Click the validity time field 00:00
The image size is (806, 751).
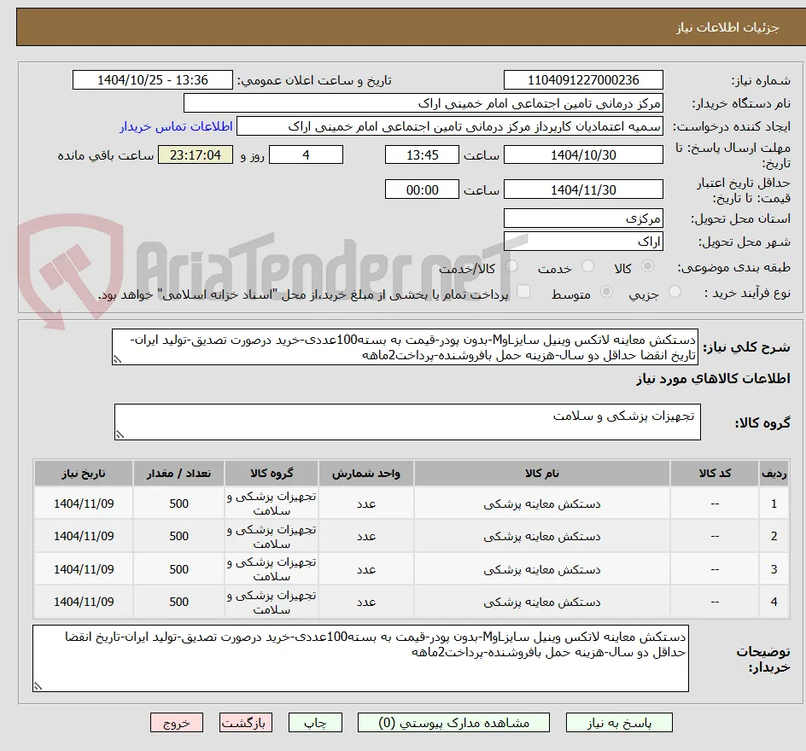click(422, 189)
